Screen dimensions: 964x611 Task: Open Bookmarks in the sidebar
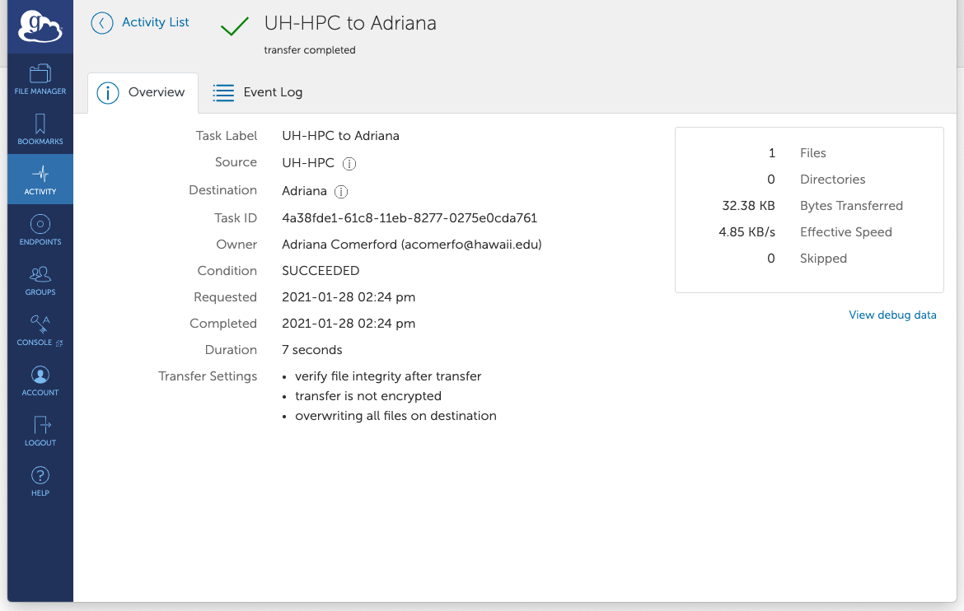click(x=40, y=129)
